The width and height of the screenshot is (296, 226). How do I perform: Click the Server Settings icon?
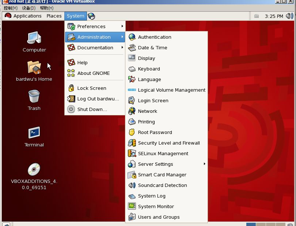click(132, 164)
